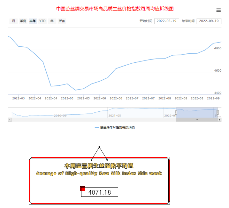This screenshot has width=229, height=208.
Task: Grab the navigator left range handle
Action: coord(176,112)
